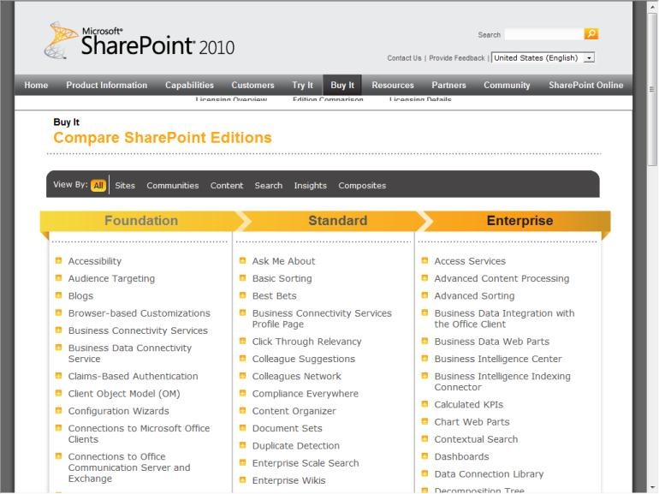Filter view by Composites
The height and width of the screenshot is (494, 659).
pyautogui.click(x=362, y=186)
